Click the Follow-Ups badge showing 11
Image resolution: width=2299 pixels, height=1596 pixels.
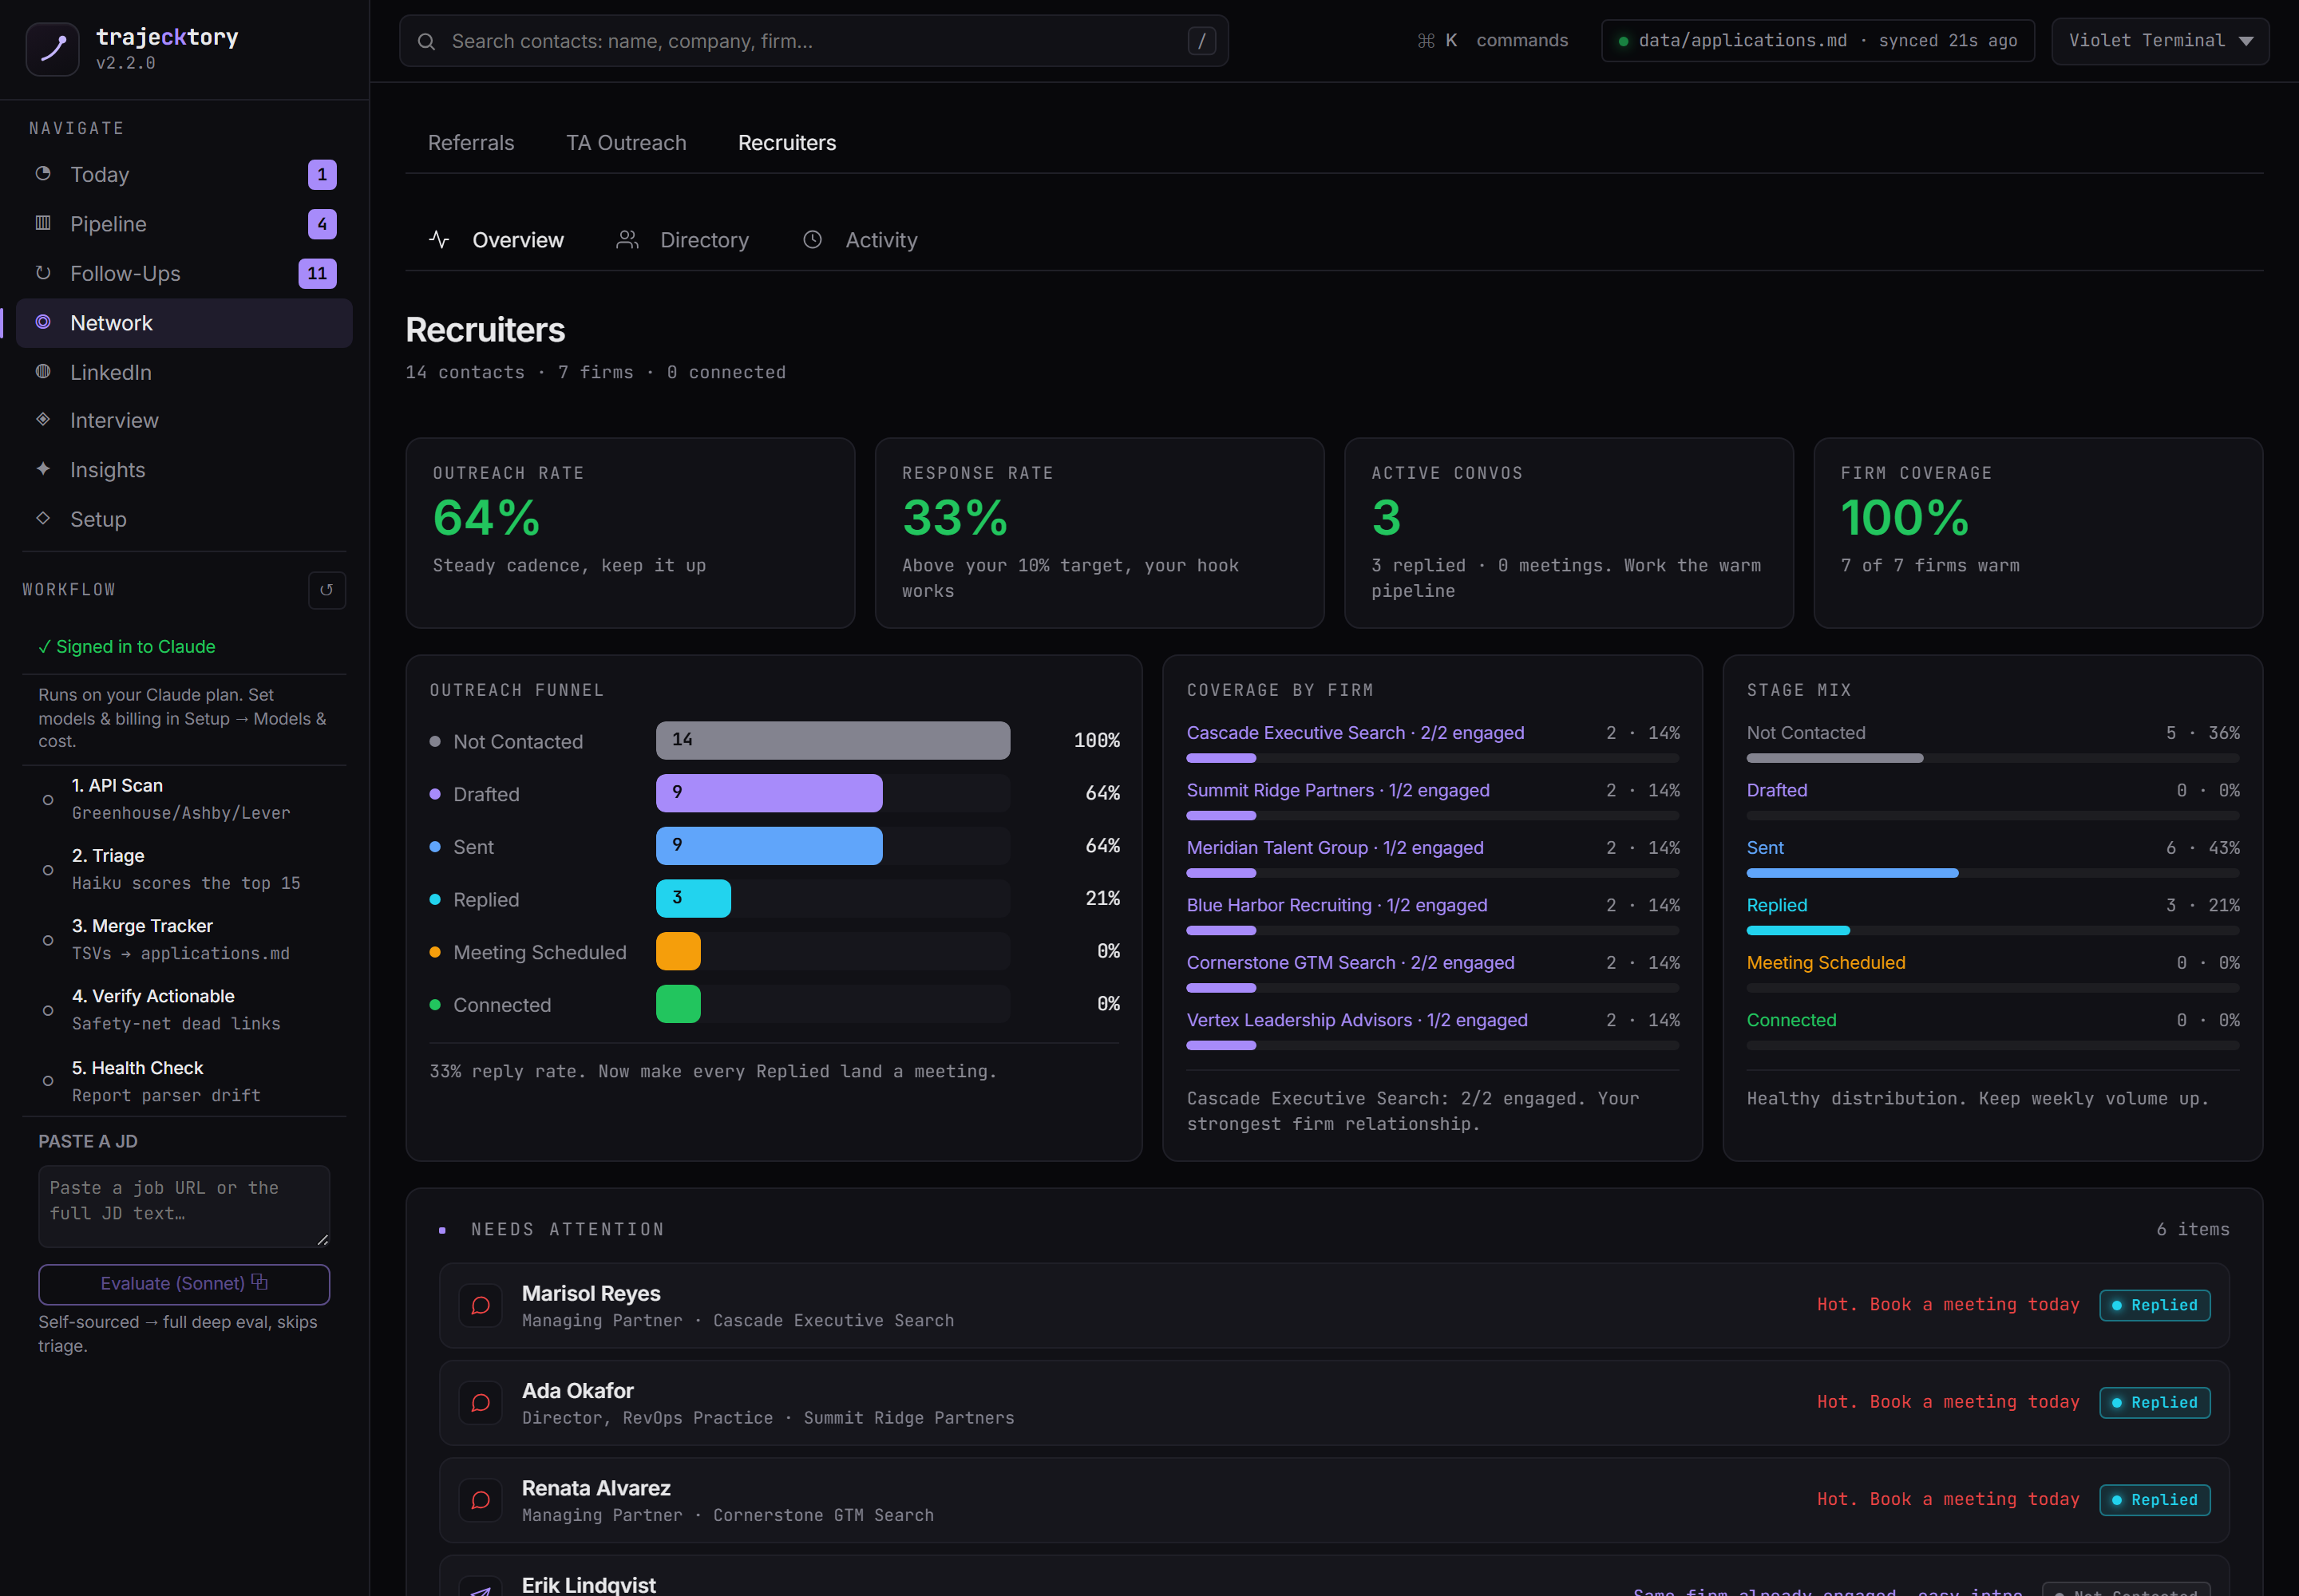(x=317, y=273)
